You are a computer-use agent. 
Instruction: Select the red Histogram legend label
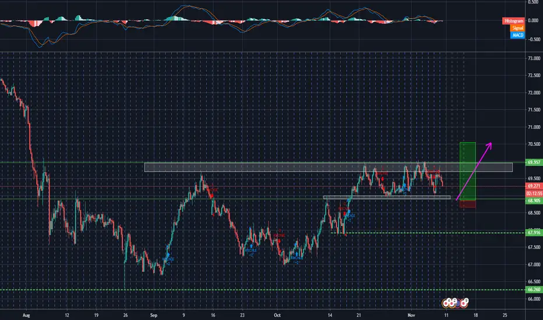coord(513,21)
